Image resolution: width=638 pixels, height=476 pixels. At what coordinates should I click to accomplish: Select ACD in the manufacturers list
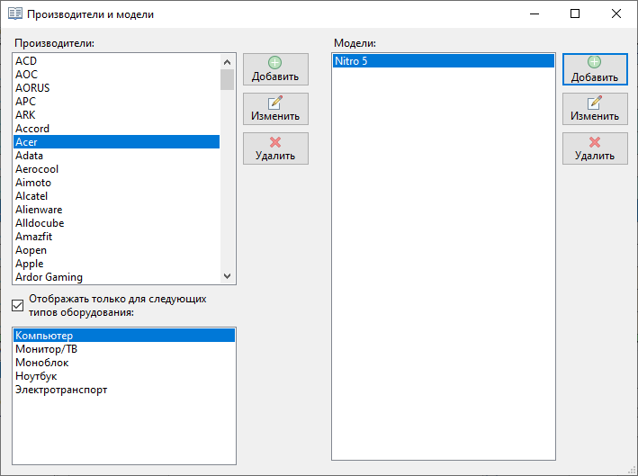point(116,61)
